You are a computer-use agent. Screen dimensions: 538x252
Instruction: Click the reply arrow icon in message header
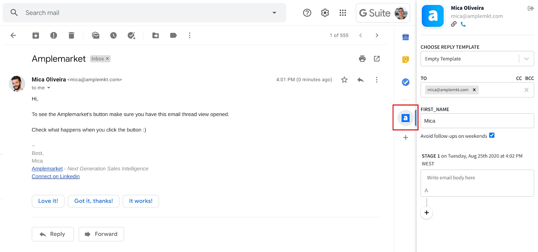coord(360,80)
